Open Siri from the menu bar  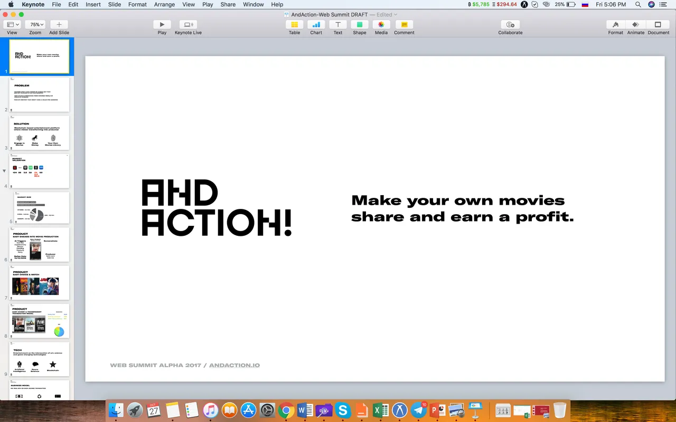(x=651, y=4)
